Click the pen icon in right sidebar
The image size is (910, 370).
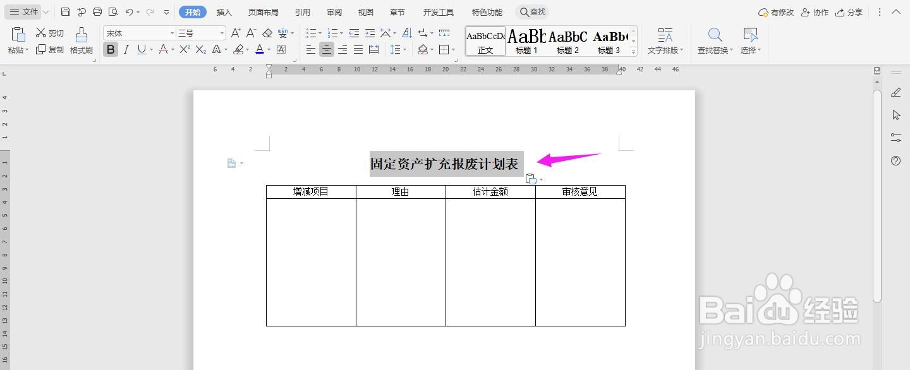(895, 93)
